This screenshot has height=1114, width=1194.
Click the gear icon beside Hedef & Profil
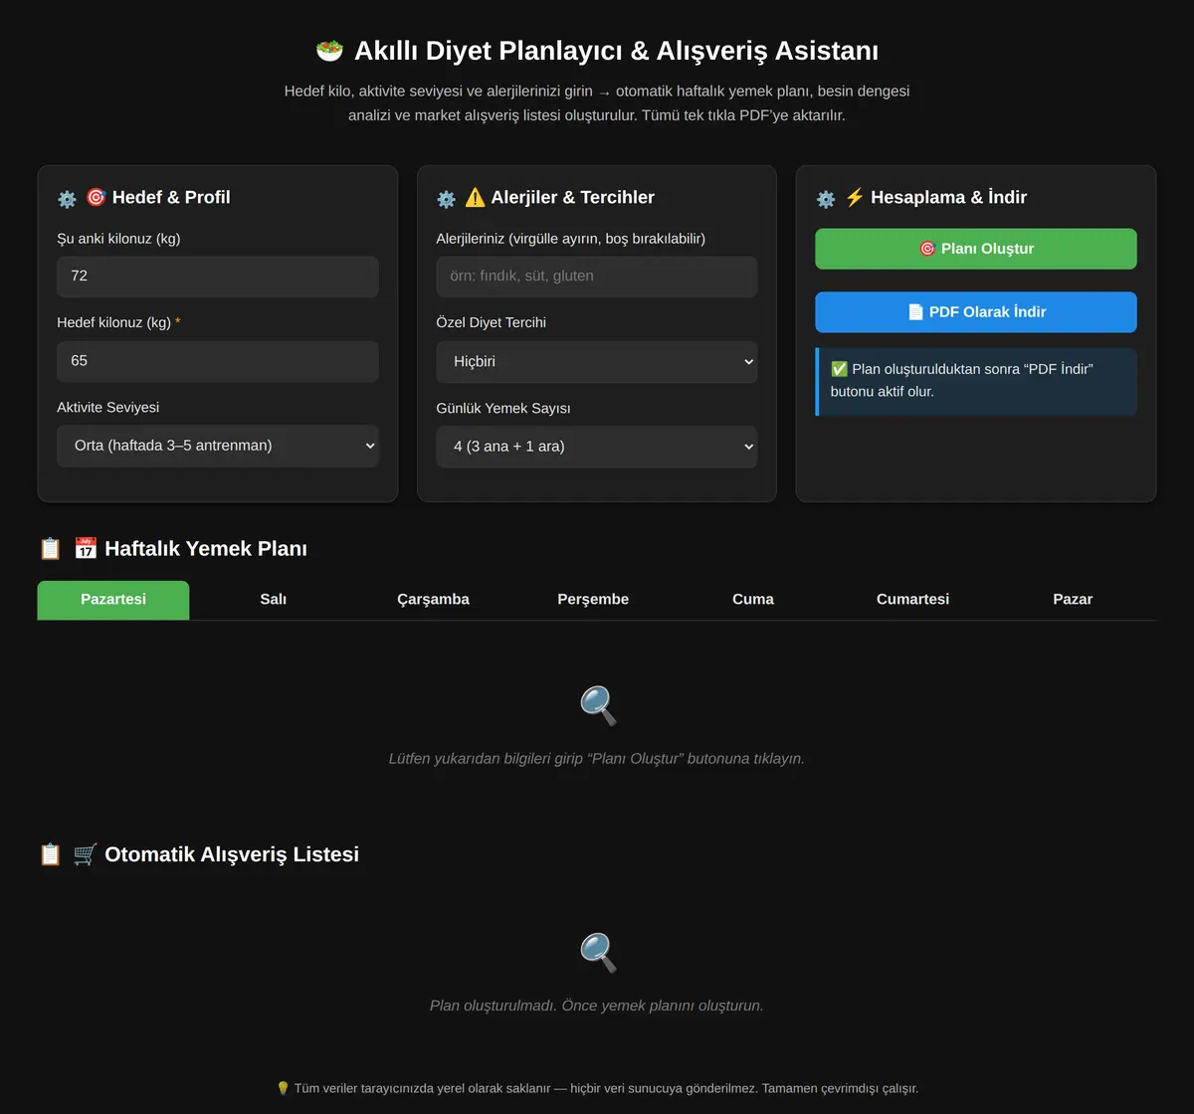click(67, 199)
